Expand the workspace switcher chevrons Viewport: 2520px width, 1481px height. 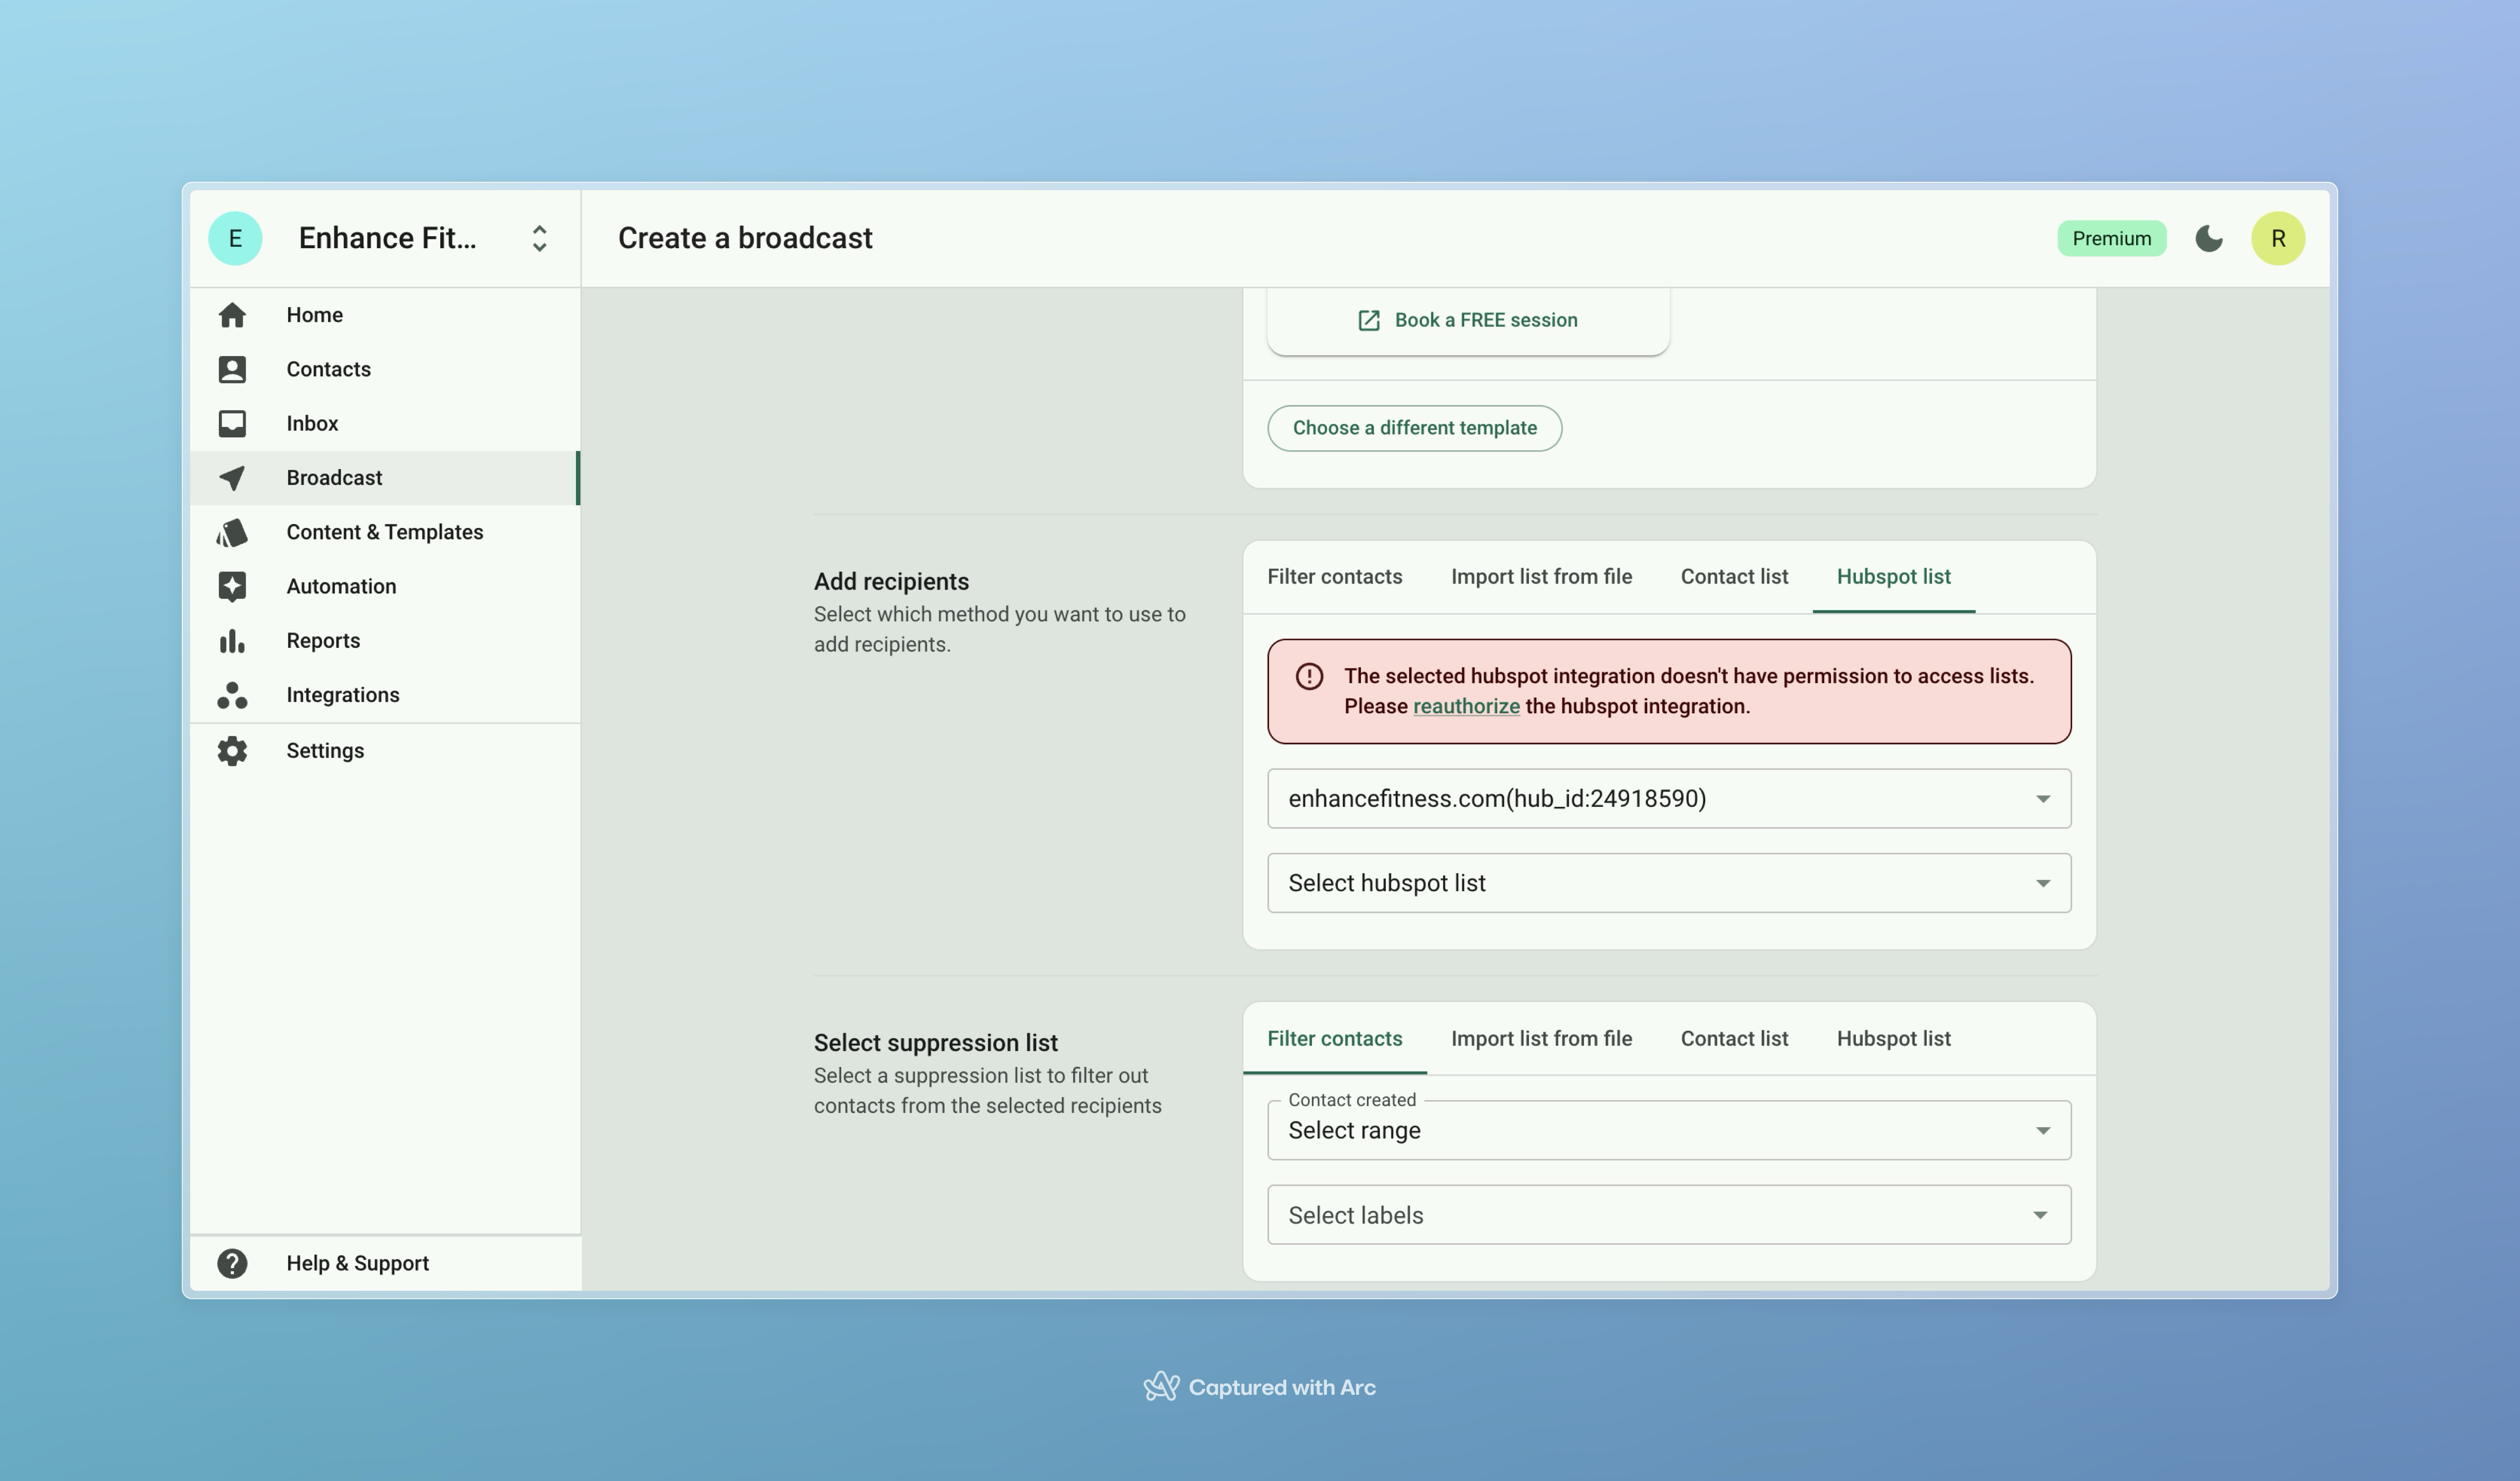coord(539,238)
